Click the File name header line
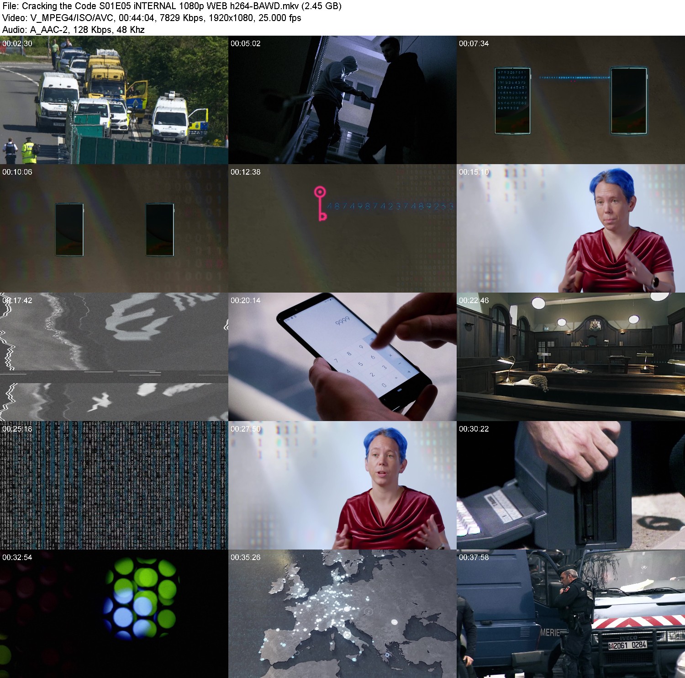The image size is (685, 678). (172, 6)
